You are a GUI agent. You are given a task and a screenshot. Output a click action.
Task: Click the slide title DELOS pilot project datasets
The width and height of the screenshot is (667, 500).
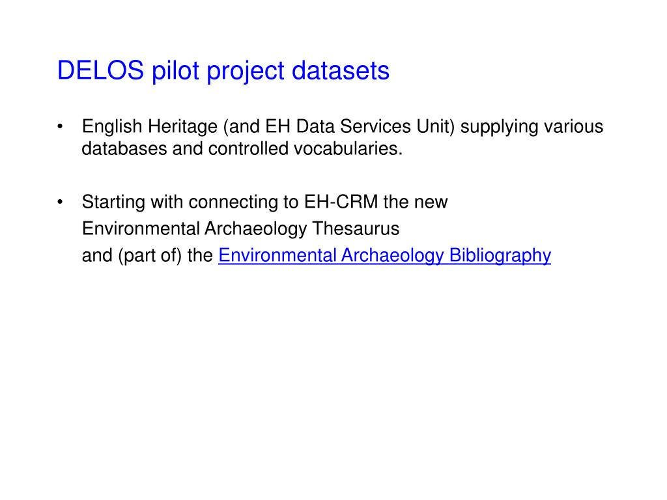223,70
